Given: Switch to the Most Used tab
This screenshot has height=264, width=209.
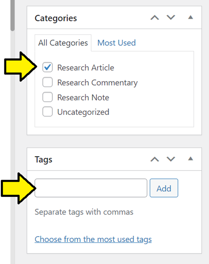Looking at the screenshot, I should click(x=117, y=43).
